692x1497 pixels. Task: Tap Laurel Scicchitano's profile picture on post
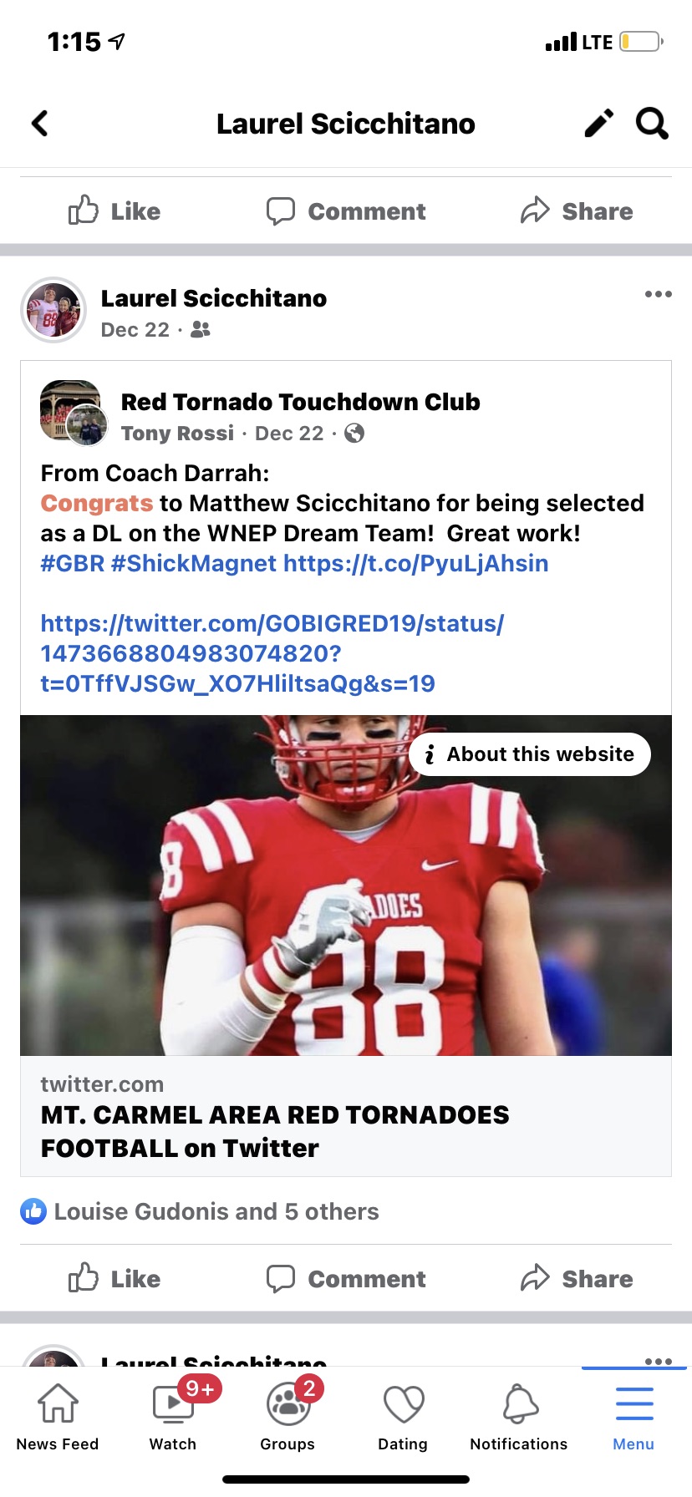coord(53,310)
